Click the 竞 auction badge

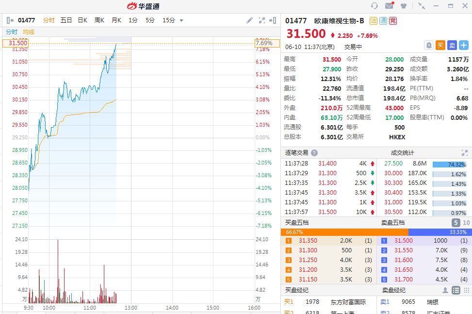[392, 21]
